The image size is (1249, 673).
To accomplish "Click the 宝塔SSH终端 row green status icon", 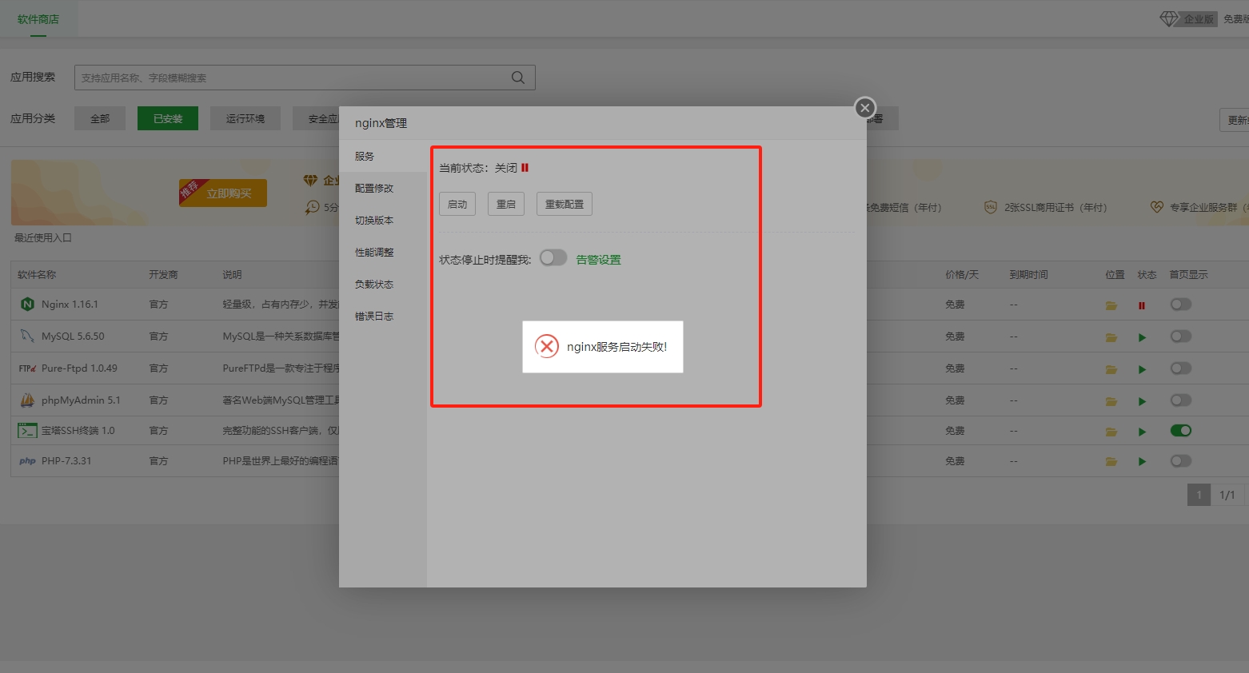I will tap(1142, 432).
